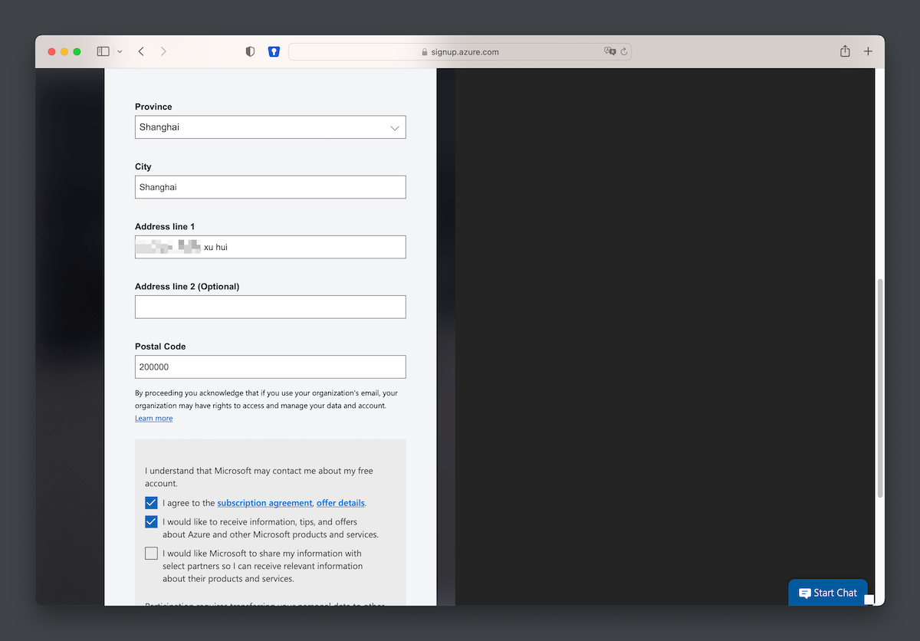Focus the signup.azure.com address bar
Viewport: 920px width, 641px height.
point(460,51)
